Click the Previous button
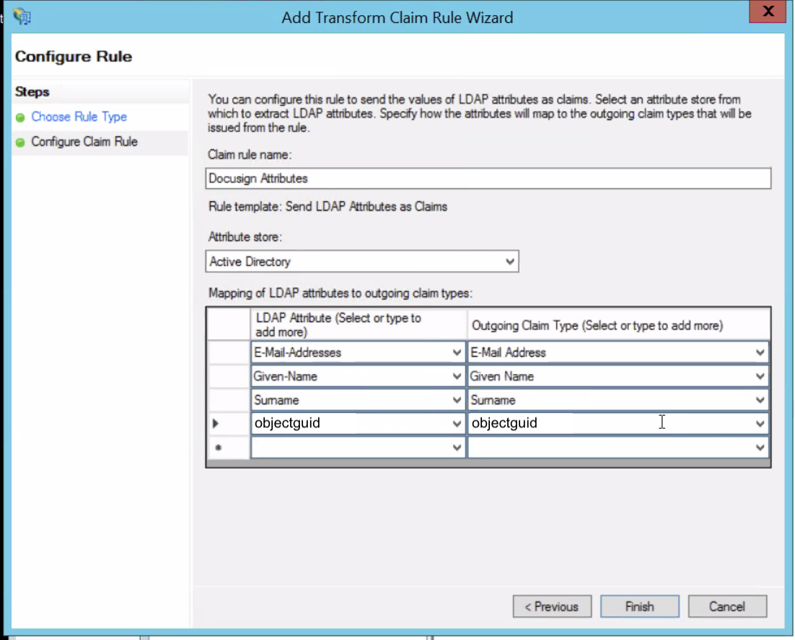 [x=552, y=606]
